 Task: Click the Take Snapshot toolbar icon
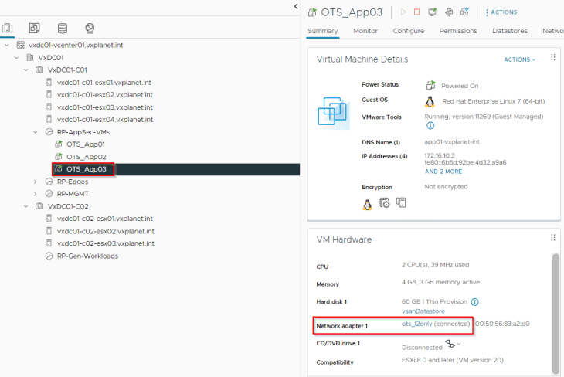464,12
